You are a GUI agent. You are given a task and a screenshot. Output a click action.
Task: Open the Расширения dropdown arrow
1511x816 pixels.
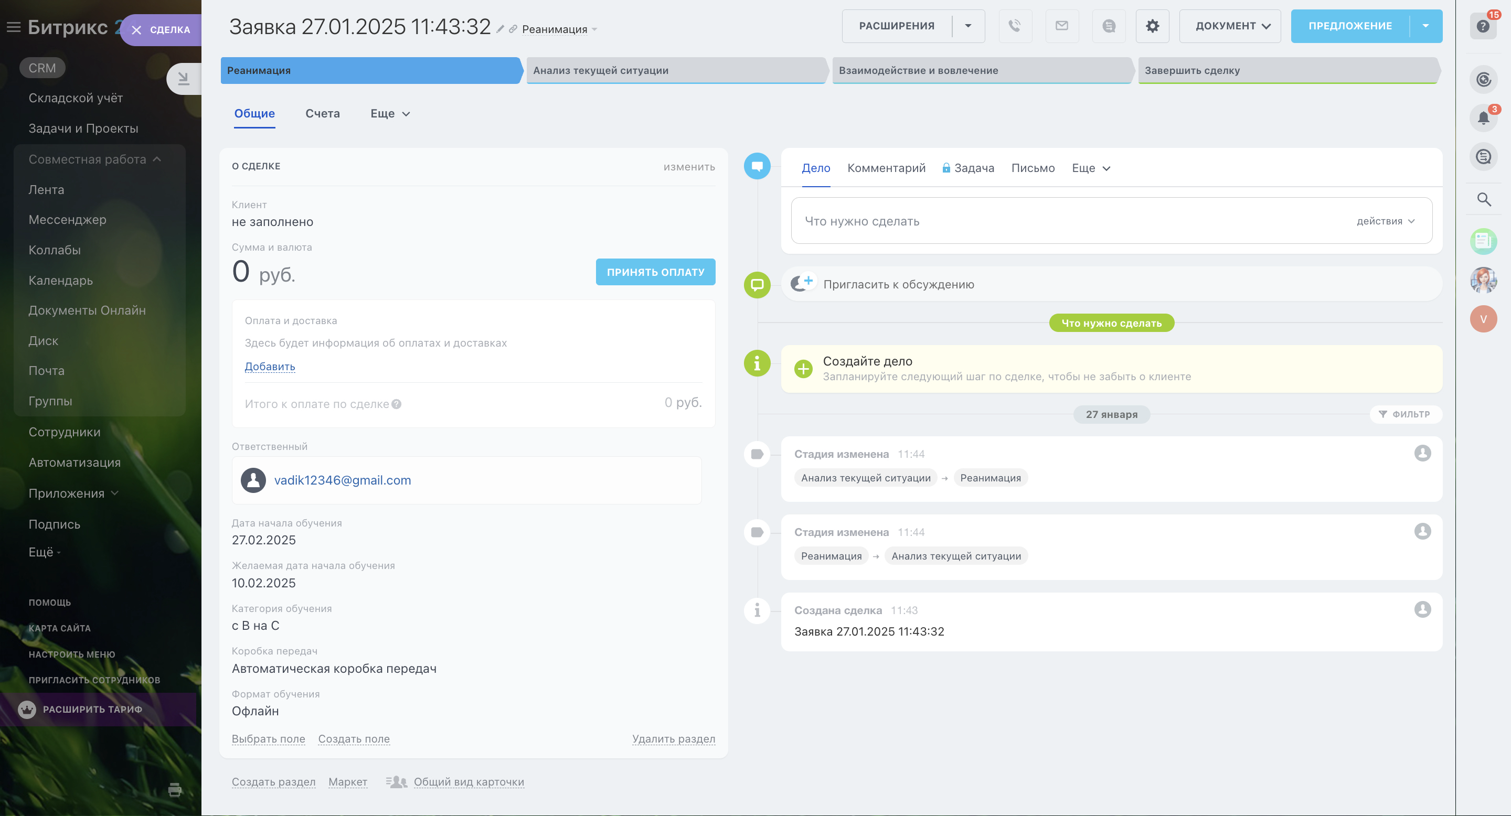[968, 26]
